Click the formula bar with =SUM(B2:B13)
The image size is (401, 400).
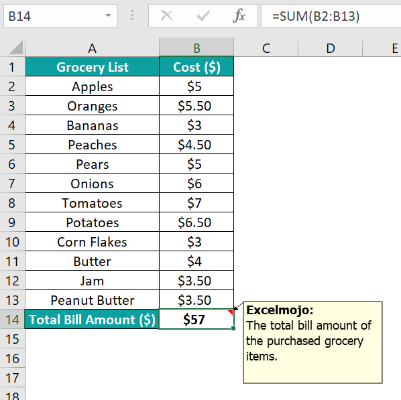click(331, 16)
